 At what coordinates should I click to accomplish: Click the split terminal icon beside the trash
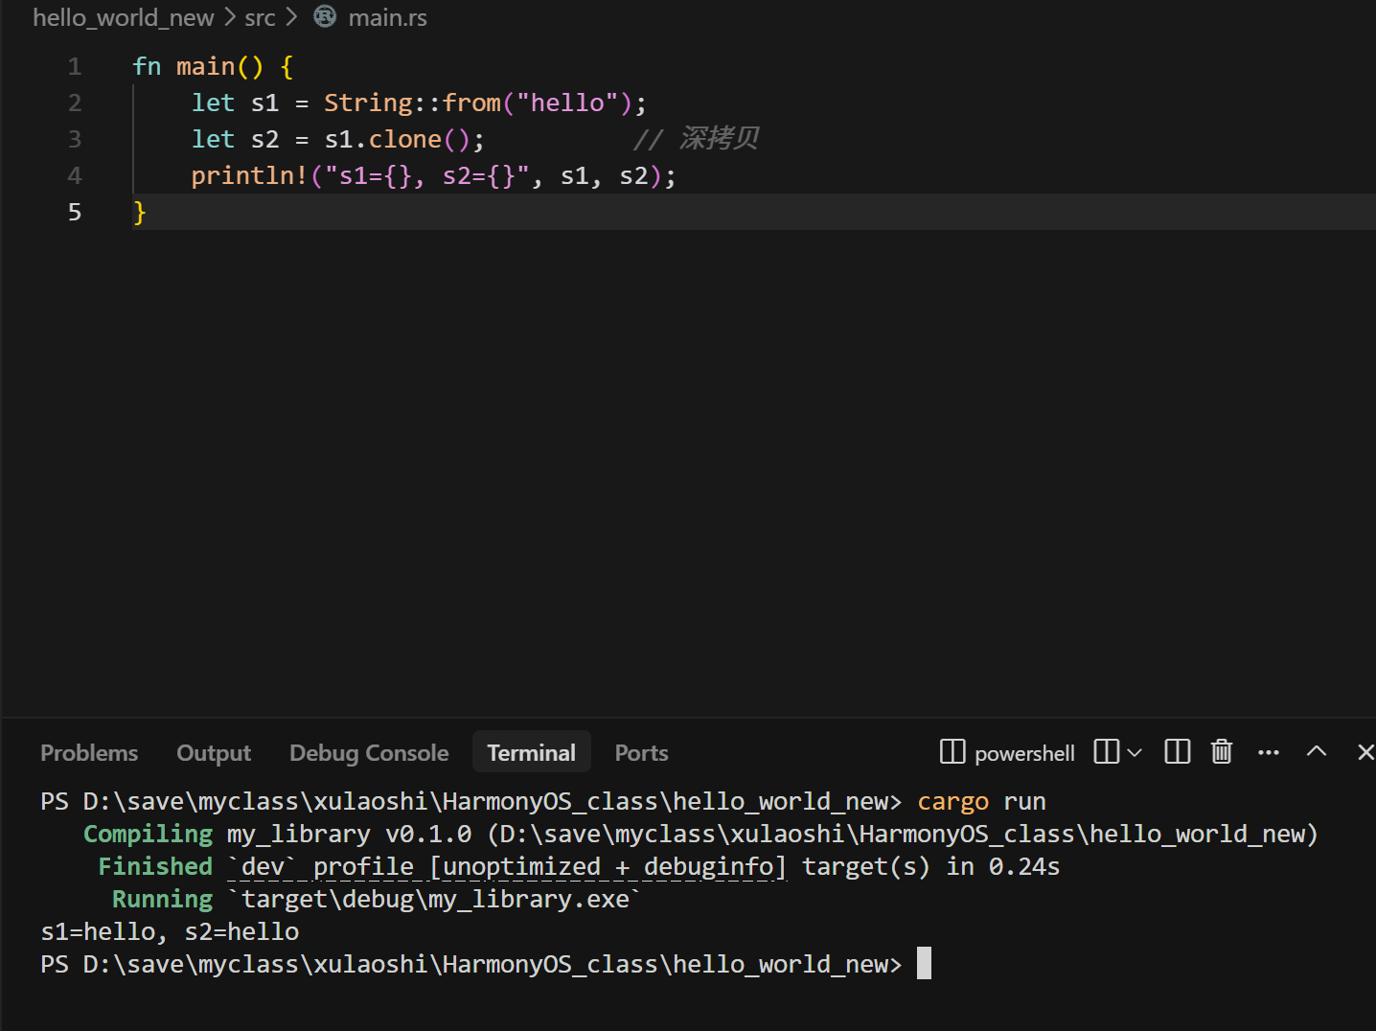point(1178,752)
